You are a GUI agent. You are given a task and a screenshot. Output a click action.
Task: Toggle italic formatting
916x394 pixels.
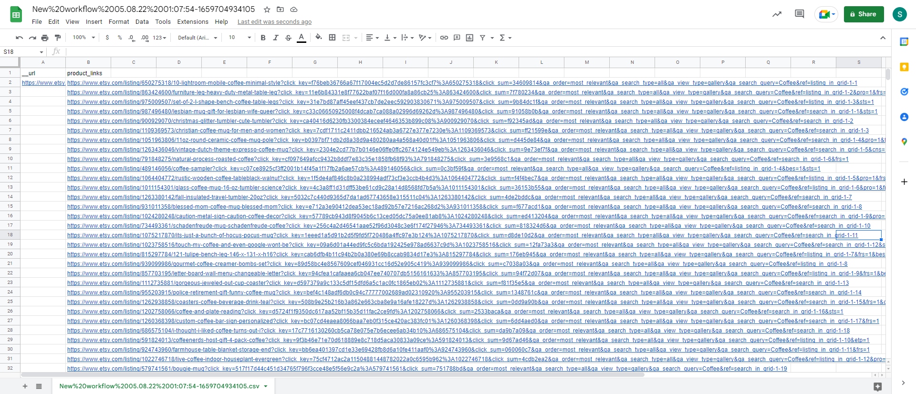pos(276,38)
